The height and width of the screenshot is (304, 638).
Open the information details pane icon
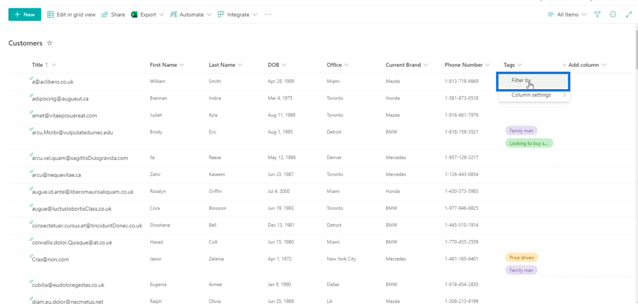[613, 14]
